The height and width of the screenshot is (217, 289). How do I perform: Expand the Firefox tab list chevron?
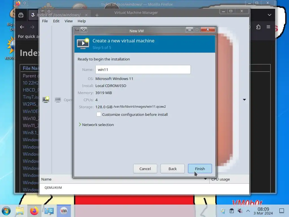pyautogui.click(x=270, y=15)
